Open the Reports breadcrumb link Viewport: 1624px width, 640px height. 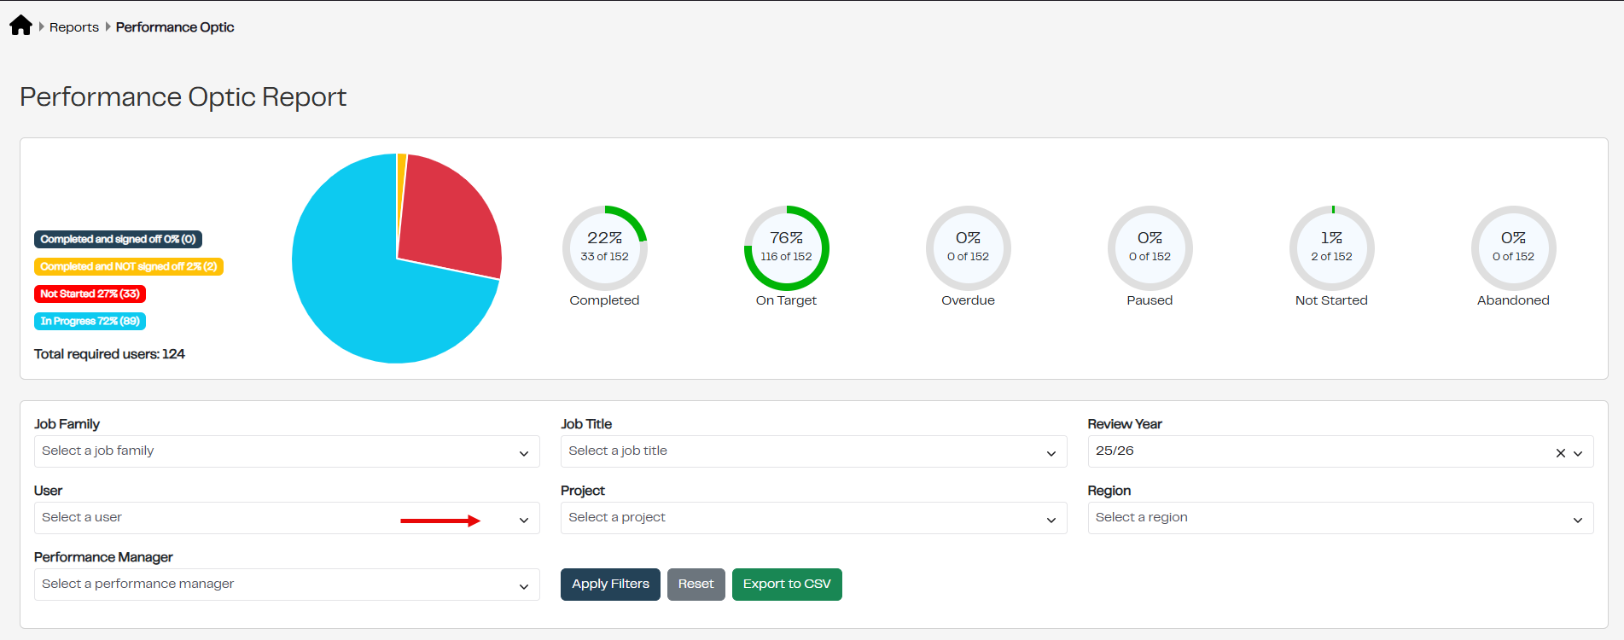[74, 27]
